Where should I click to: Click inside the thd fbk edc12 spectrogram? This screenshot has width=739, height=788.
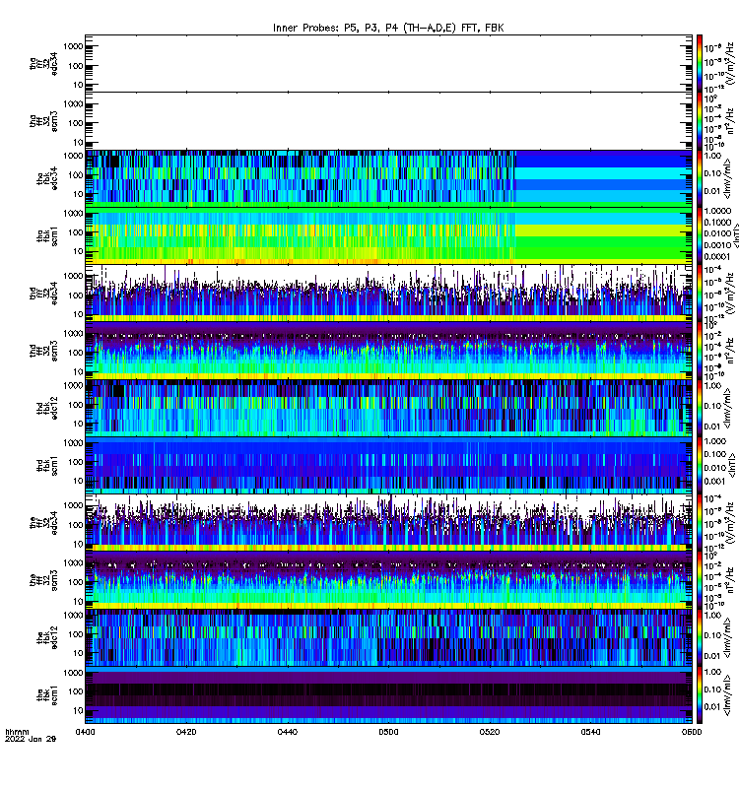coord(388,408)
